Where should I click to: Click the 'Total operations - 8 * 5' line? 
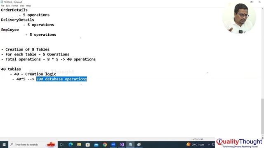point(48,59)
